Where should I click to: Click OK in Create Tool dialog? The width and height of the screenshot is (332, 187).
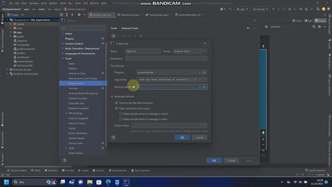(x=182, y=138)
